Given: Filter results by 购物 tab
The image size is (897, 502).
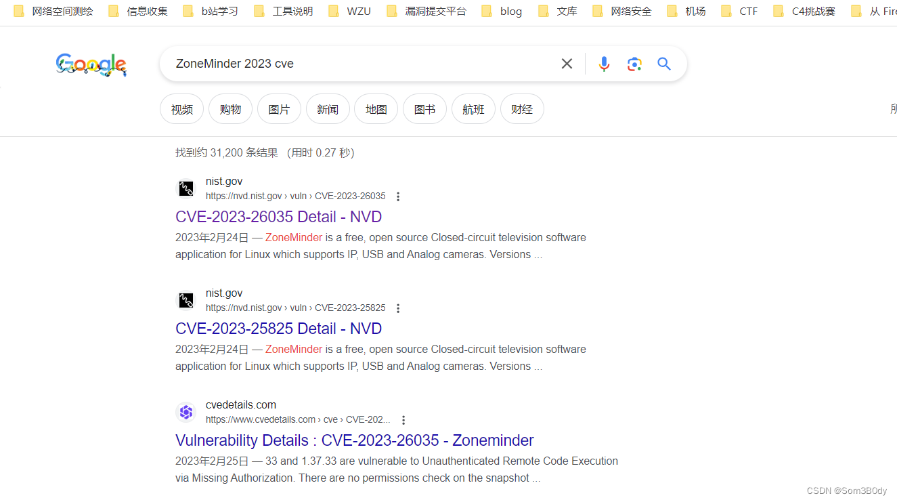Looking at the screenshot, I should point(230,109).
